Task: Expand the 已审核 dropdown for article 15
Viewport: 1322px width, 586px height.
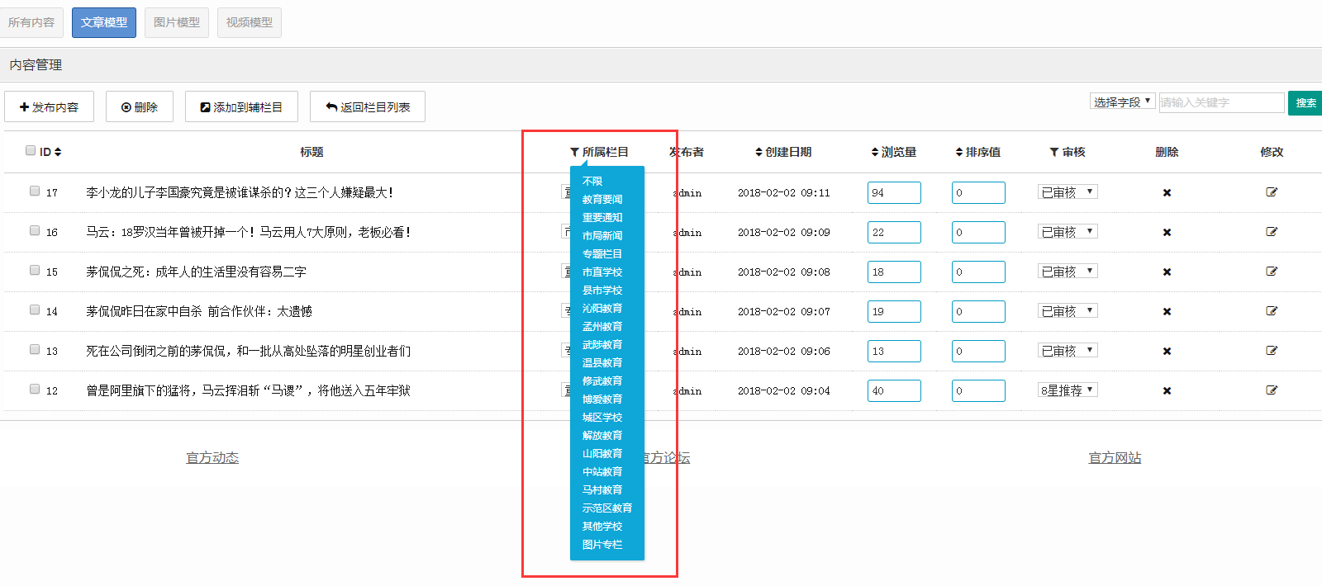Action: pos(1068,272)
